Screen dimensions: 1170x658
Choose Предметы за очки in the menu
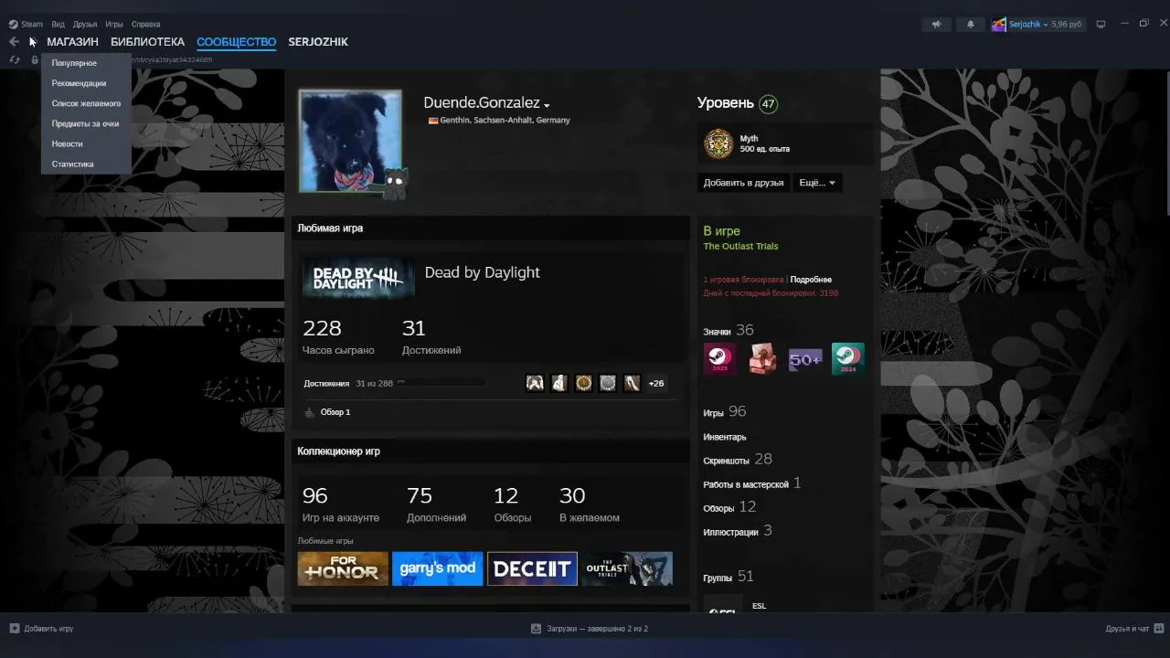coord(86,123)
